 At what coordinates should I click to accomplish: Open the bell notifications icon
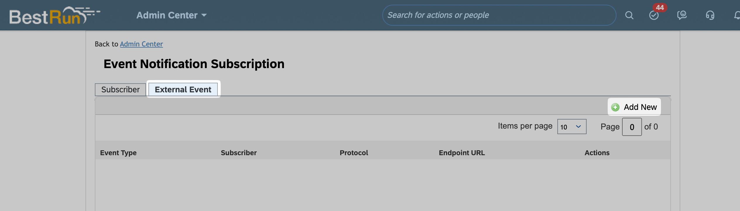pos(737,15)
